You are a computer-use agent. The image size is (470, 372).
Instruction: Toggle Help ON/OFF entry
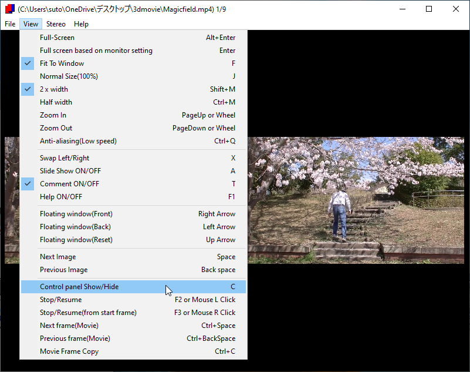(133, 197)
